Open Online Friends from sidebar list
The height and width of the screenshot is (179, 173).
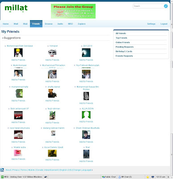(x=122, y=43)
